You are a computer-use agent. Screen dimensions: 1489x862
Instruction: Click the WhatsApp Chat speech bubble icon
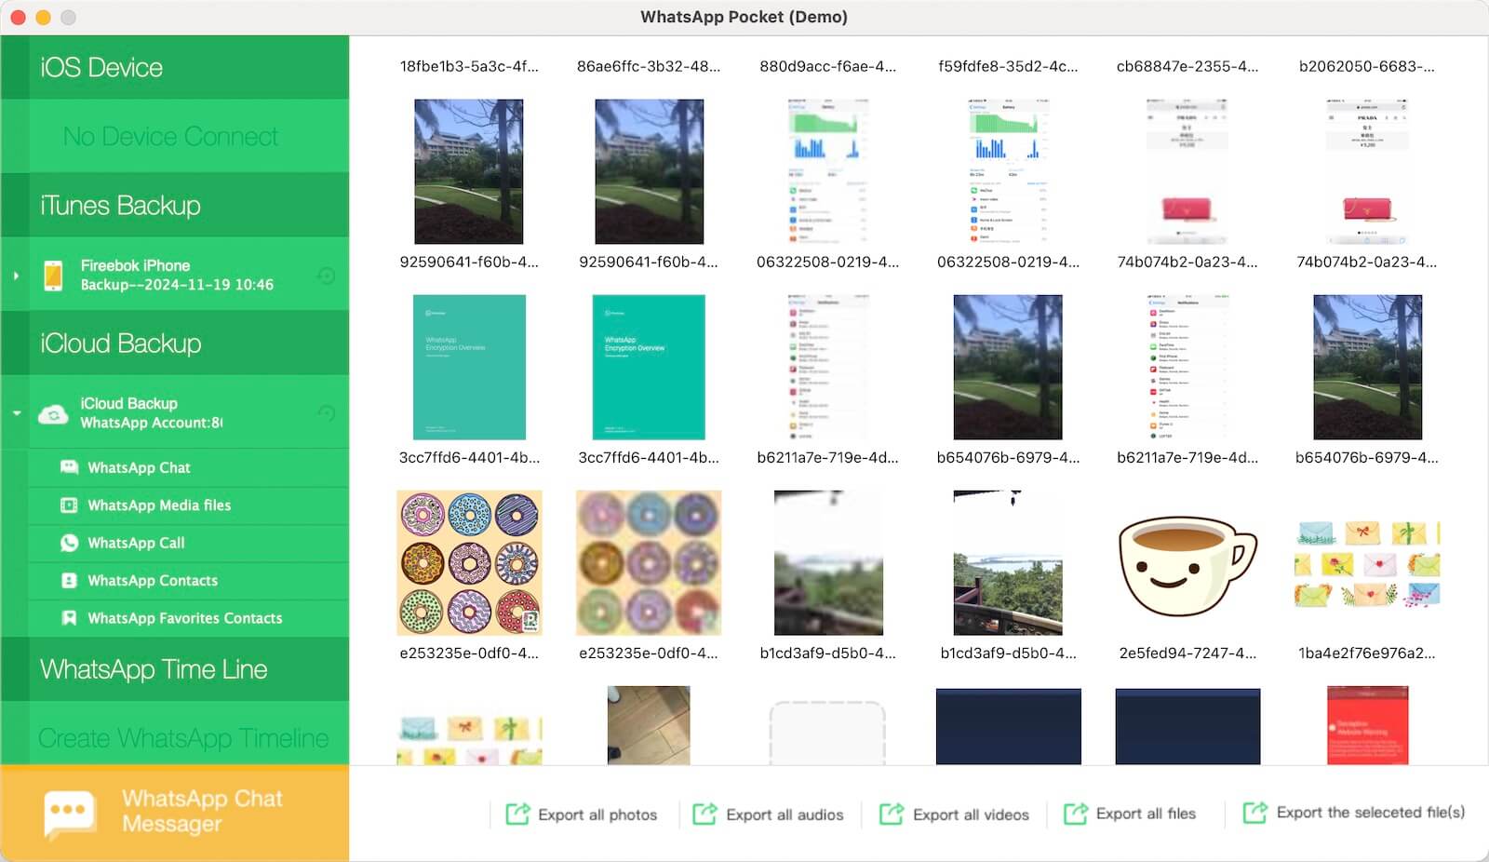[x=69, y=467]
